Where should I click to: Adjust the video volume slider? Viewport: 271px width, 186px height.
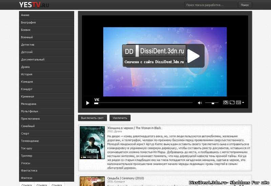tap(212, 103)
